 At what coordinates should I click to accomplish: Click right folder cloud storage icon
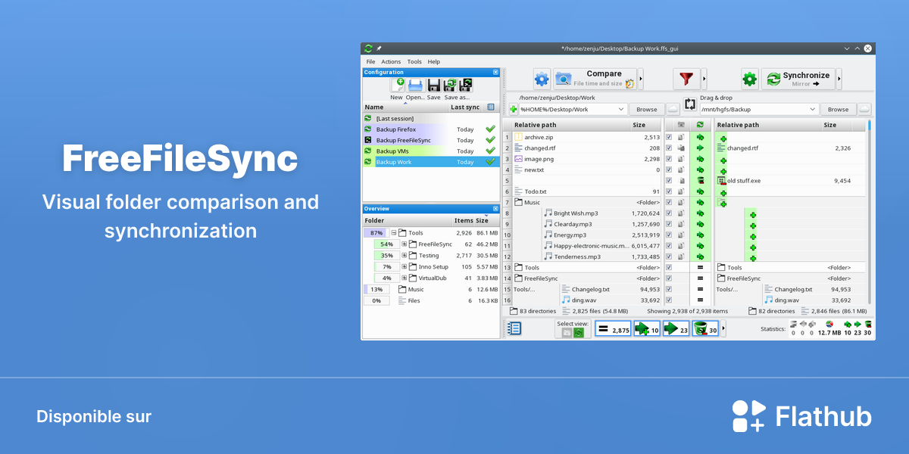864,110
